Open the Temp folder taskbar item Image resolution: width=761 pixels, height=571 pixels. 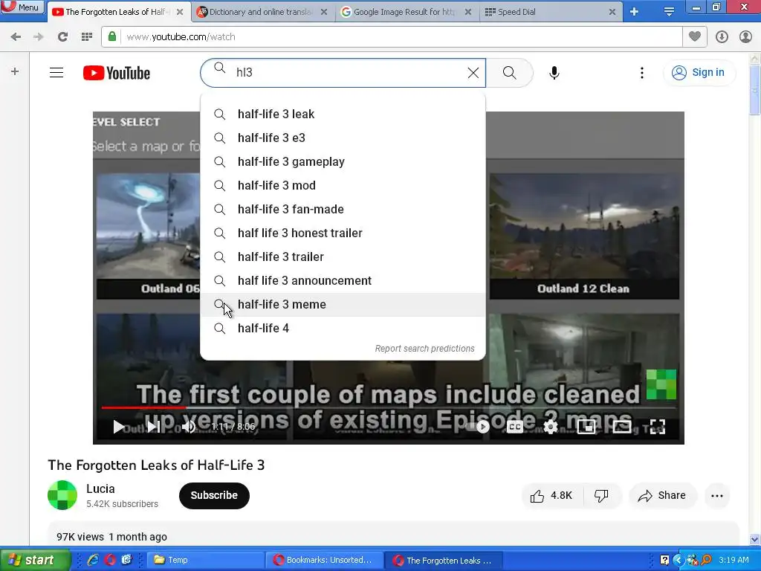pos(205,560)
